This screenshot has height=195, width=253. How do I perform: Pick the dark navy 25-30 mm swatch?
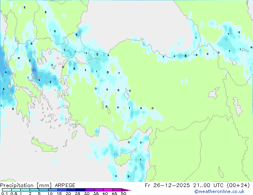tap(81, 190)
